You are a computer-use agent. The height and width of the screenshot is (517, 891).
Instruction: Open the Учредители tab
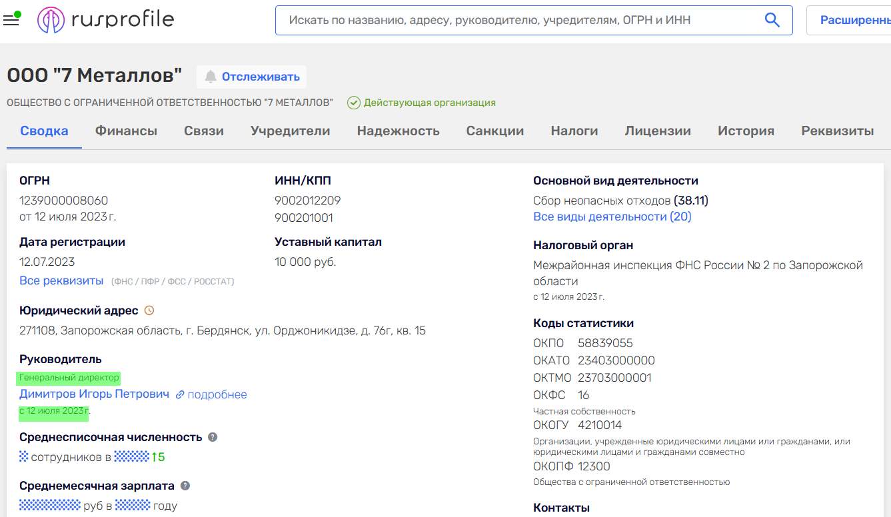tap(290, 131)
